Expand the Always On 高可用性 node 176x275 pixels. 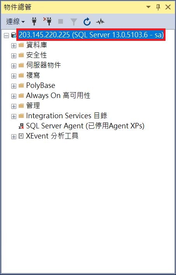click(14, 96)
